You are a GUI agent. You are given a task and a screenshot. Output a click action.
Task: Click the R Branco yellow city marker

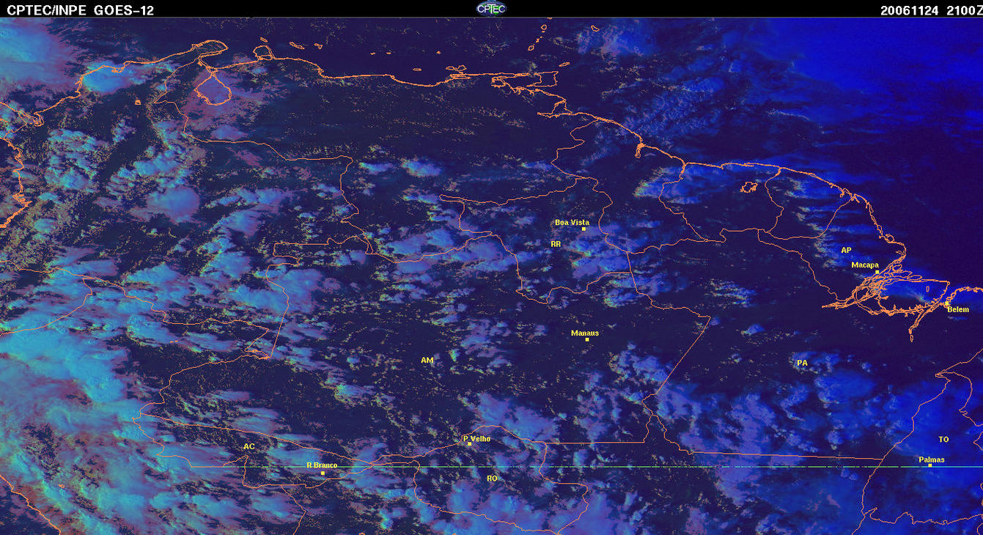tap(323, 473)
